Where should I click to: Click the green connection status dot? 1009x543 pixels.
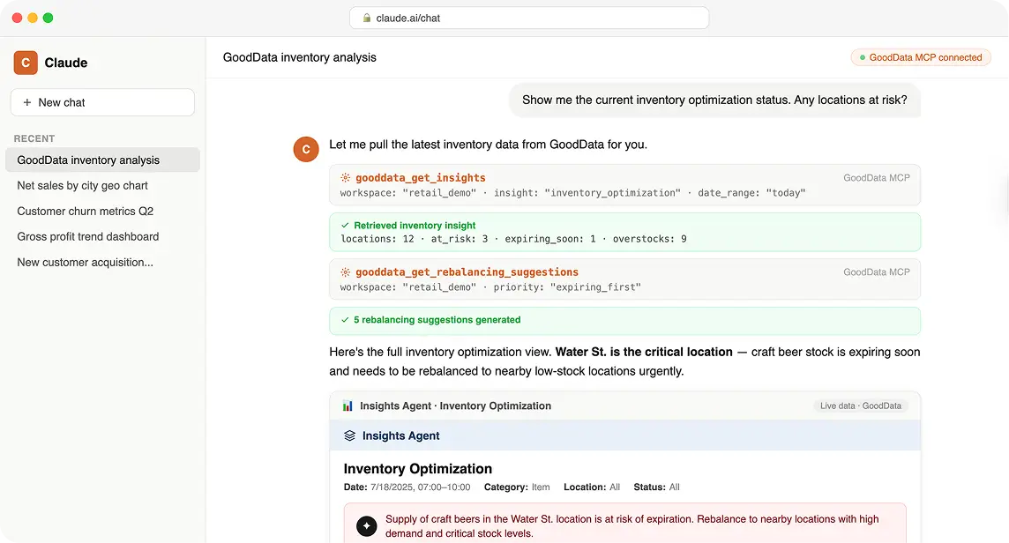point(863,57)
